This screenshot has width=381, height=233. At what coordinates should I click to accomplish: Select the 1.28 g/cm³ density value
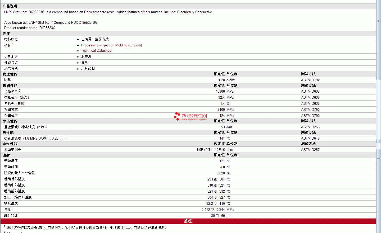[227, 80]
